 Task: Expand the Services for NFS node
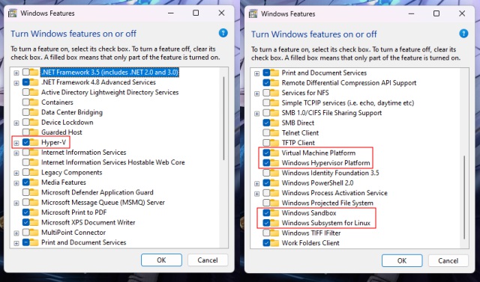[256, 94]
